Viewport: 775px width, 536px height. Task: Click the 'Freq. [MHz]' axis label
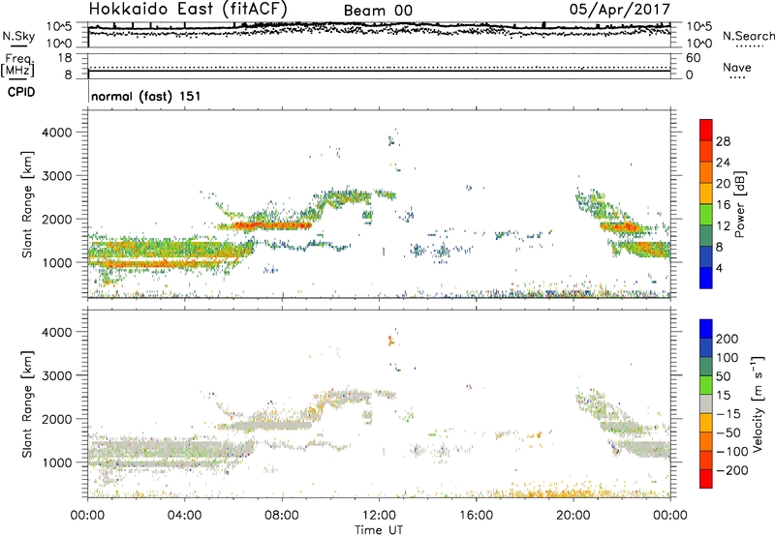tap(18, 65)
